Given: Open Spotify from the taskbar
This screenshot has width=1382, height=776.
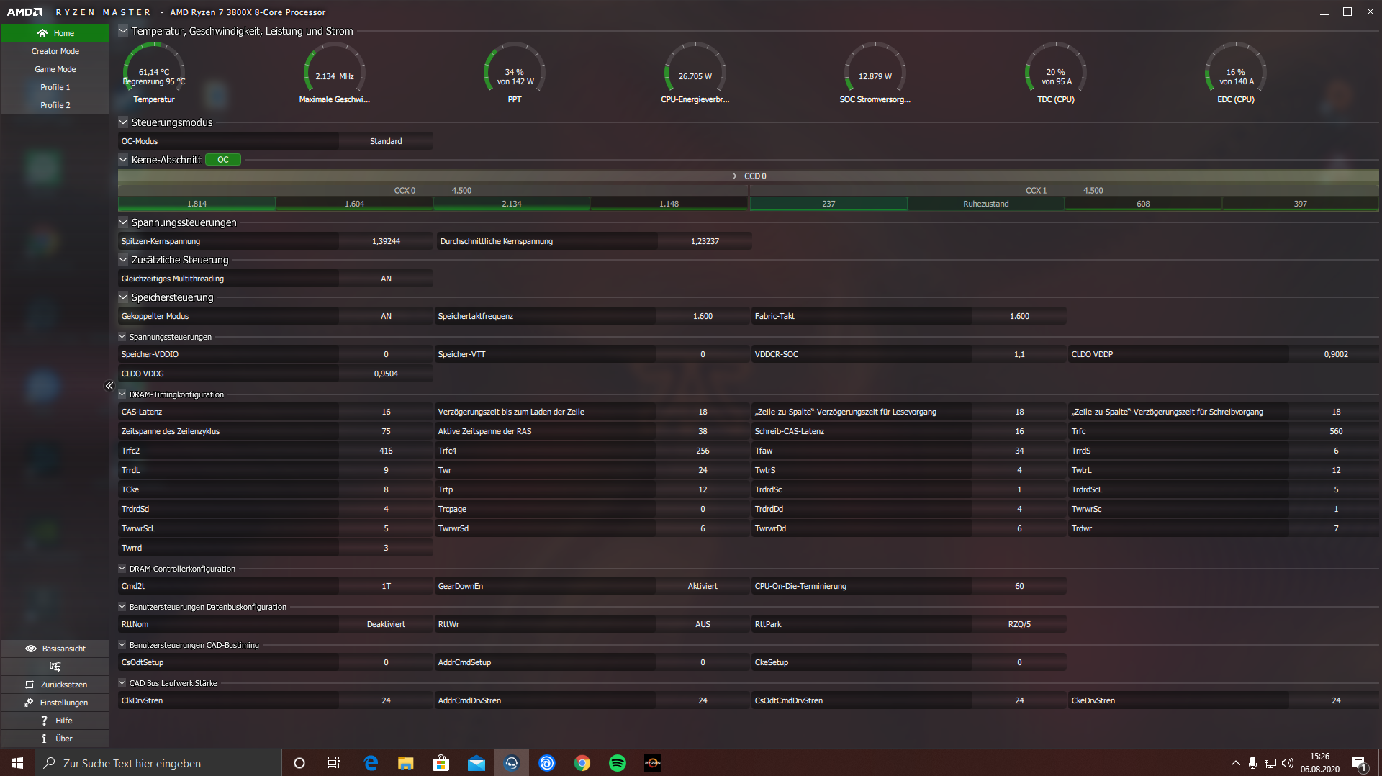Looking at the screenshot, I should [618, 763].
